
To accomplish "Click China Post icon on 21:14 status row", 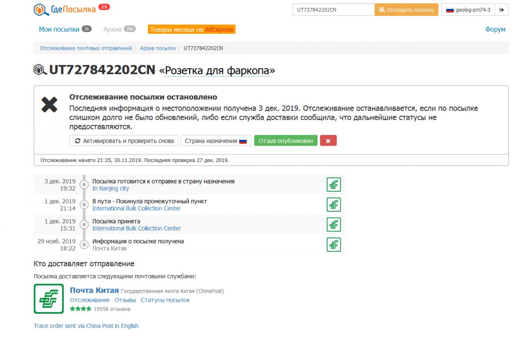I will [x=334, y=205].
